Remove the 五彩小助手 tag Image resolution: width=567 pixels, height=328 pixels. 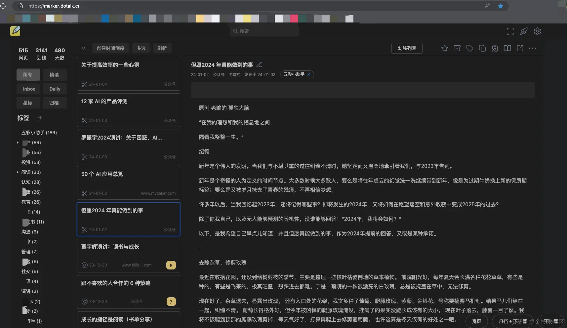click(x=309, y=74)
